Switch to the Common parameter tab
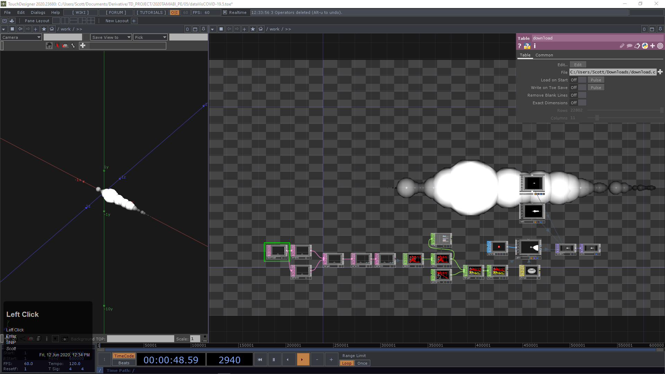The image size is (665, 374). pyautogui.click(x=544, y=55)
